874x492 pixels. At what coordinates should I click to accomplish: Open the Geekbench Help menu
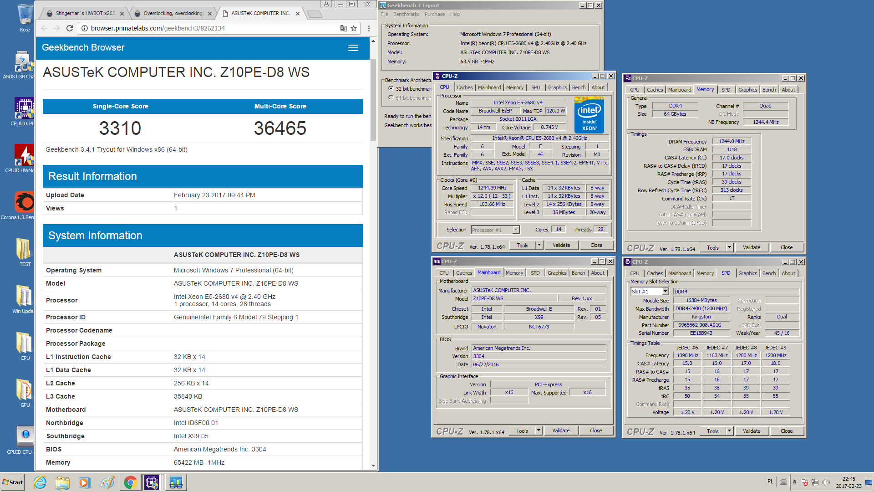tap(455, 14)
